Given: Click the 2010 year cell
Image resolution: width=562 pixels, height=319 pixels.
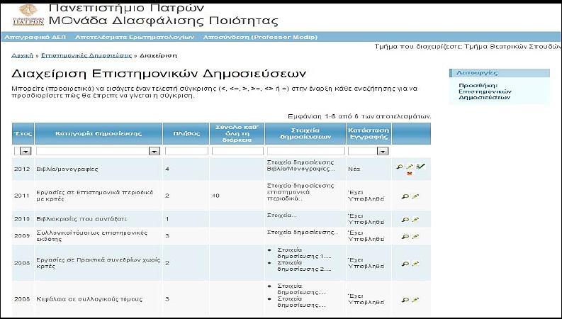Looking at the screenshot, I should coord(22,218).
